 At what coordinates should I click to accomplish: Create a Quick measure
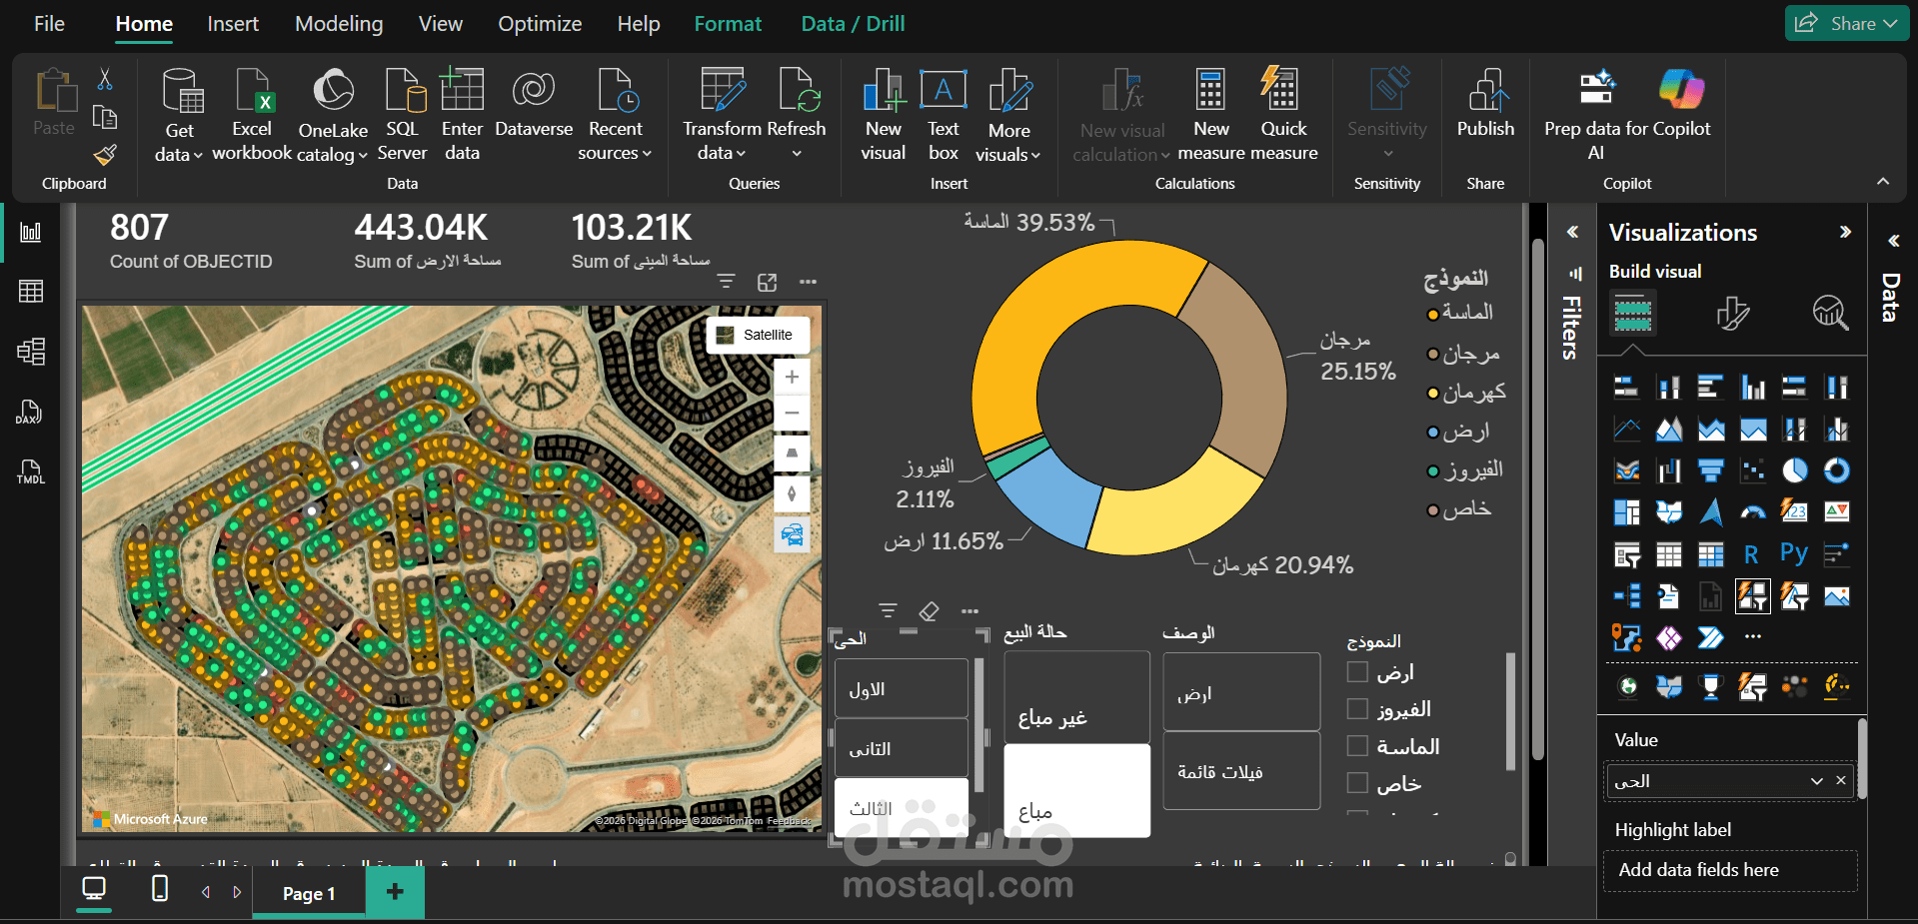click(1283, 114)
